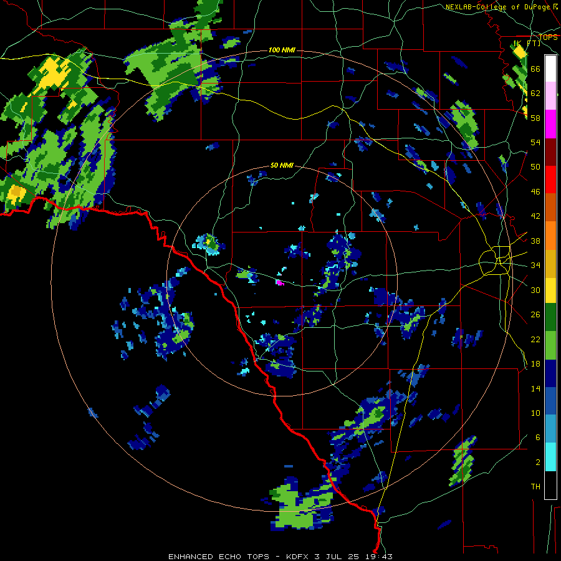561x561 pixels.
Task: Click the TH threshold label on legend
Action: pos(535,487)
